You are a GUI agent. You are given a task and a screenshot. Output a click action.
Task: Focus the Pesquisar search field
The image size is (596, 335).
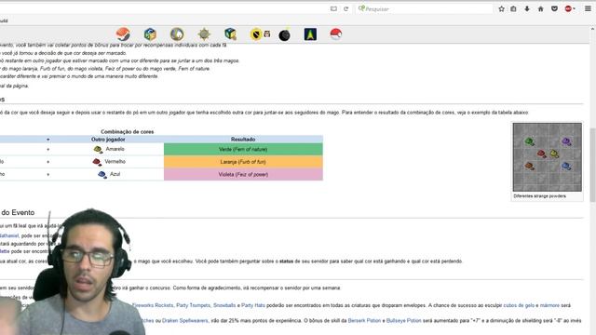(424, 8)
